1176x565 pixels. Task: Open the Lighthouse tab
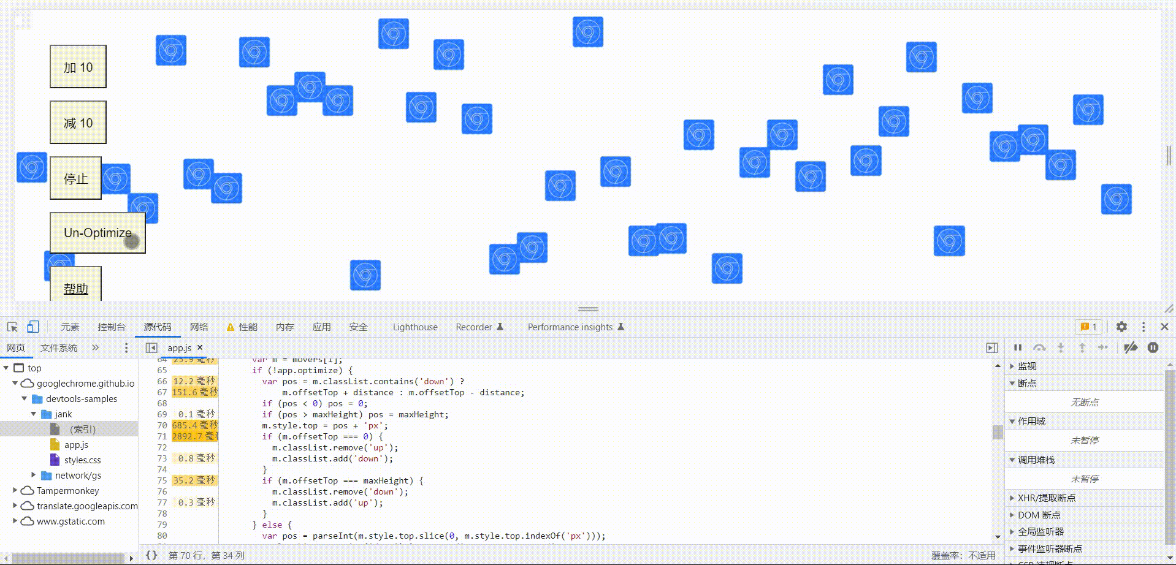pos(415,327)
